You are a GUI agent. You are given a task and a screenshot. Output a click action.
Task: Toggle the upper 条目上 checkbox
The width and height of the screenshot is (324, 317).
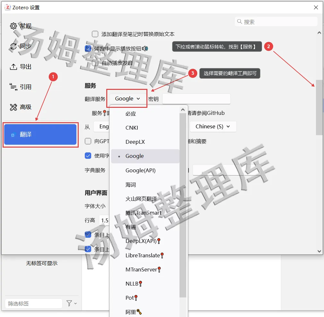(88, 235)
